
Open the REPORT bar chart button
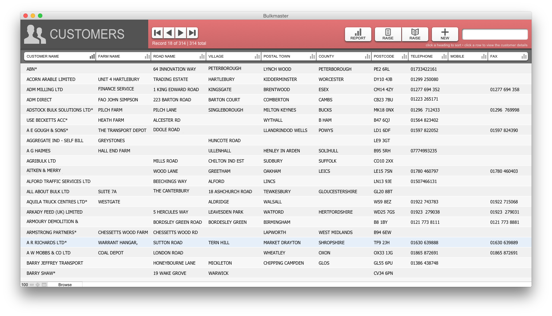(x=358, y=34)
